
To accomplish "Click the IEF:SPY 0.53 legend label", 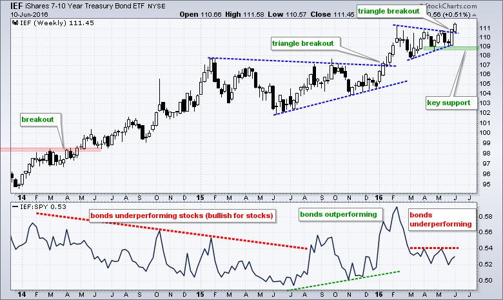I will coord(43,207).
